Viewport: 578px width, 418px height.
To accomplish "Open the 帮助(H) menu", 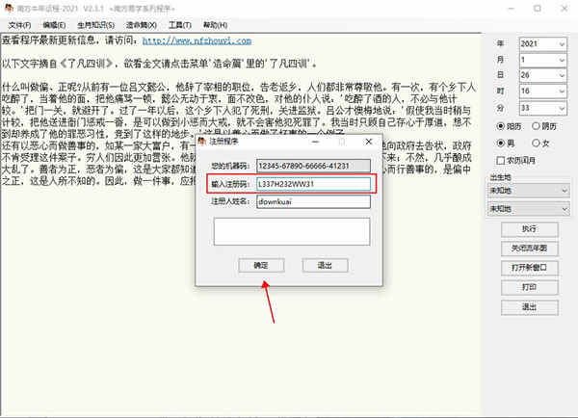I will [x=215, y=25].
